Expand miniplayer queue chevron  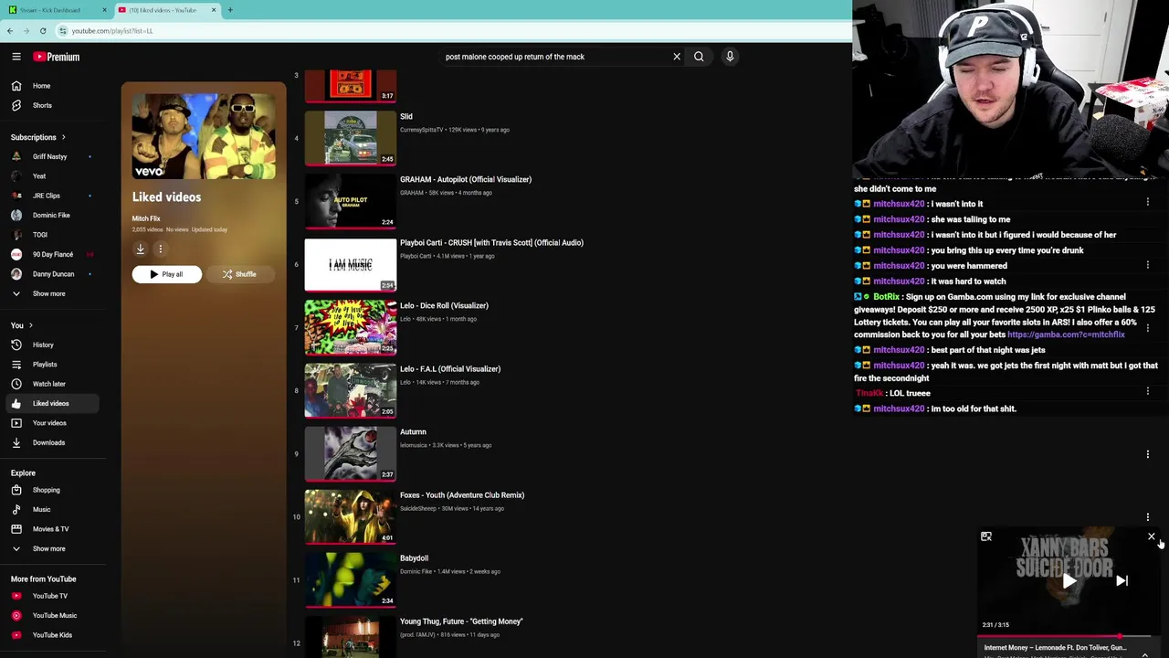tap(1144, 654)
